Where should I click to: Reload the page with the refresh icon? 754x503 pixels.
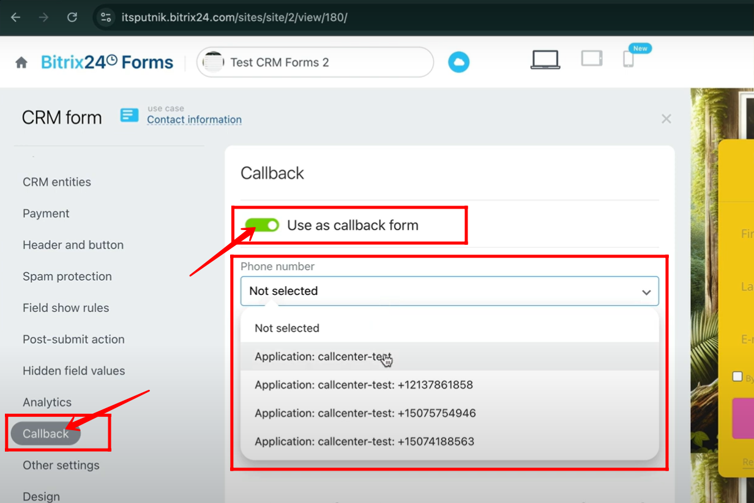click(x=72, y=17)
